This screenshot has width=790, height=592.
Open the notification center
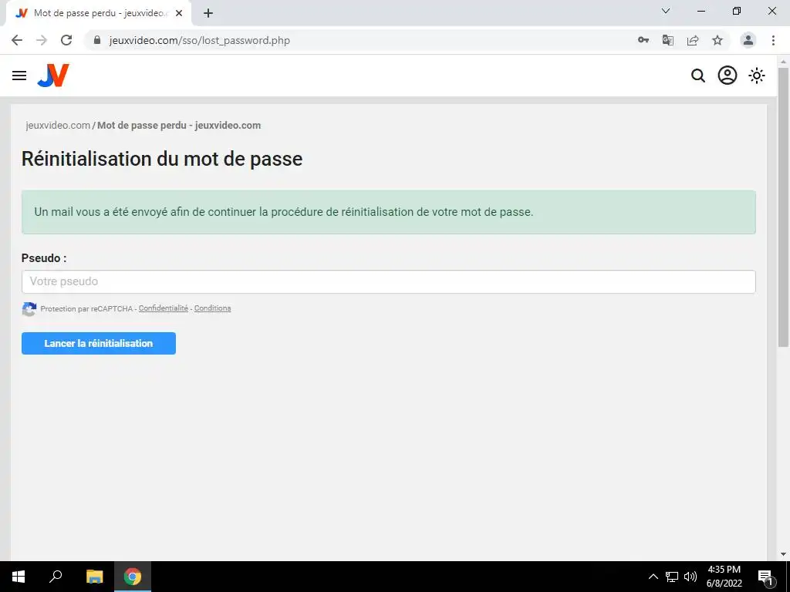coord(765,577)
